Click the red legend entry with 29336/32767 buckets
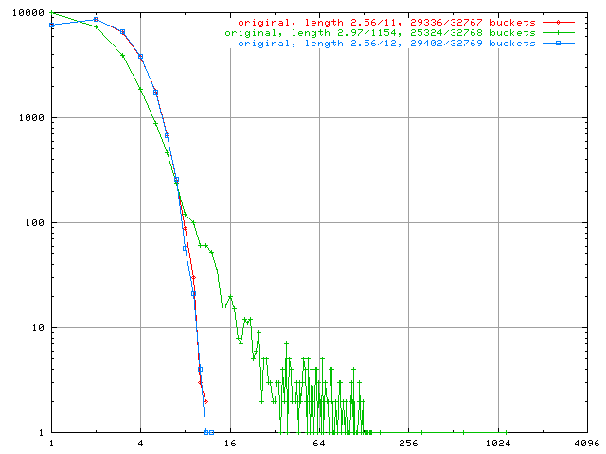606x454 pixels. [386, 23]
